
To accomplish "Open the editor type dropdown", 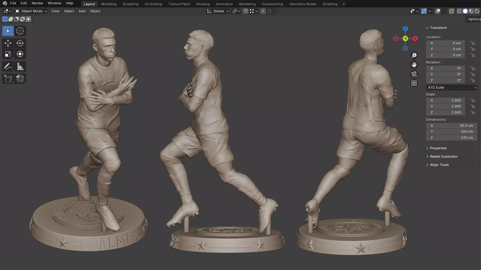I will click(x=7, y=11).
